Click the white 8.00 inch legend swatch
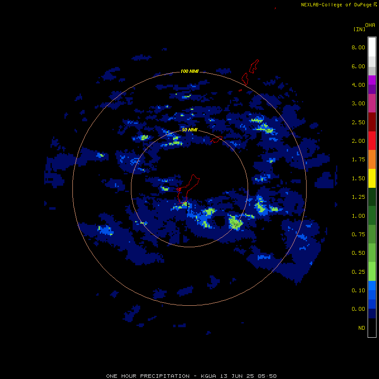This screenshot has width=379, height=379. pyautogui.click(x=372, y=47)
